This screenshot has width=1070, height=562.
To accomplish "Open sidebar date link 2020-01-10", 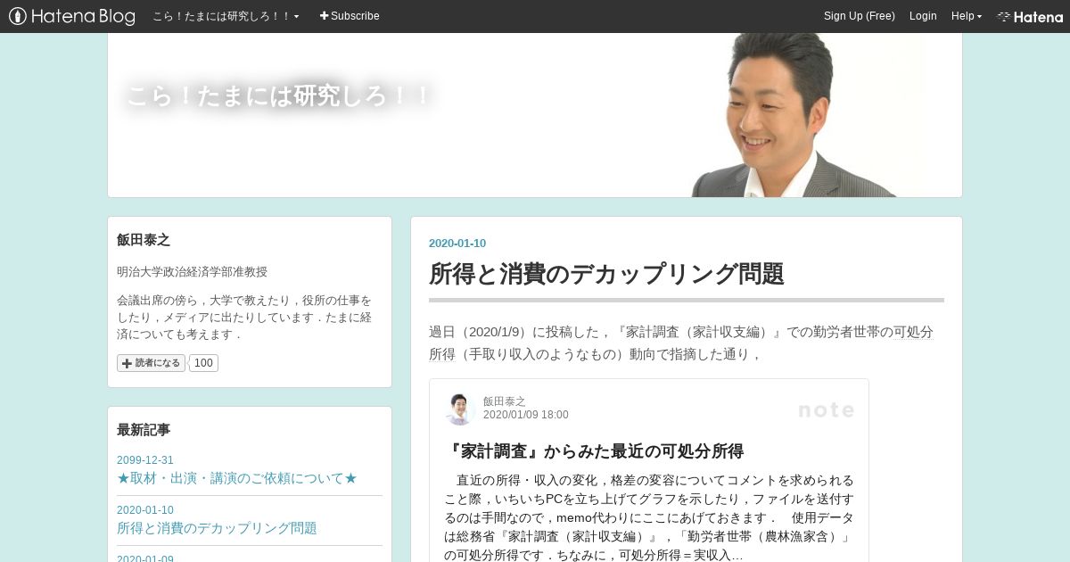I will [145, 510].
